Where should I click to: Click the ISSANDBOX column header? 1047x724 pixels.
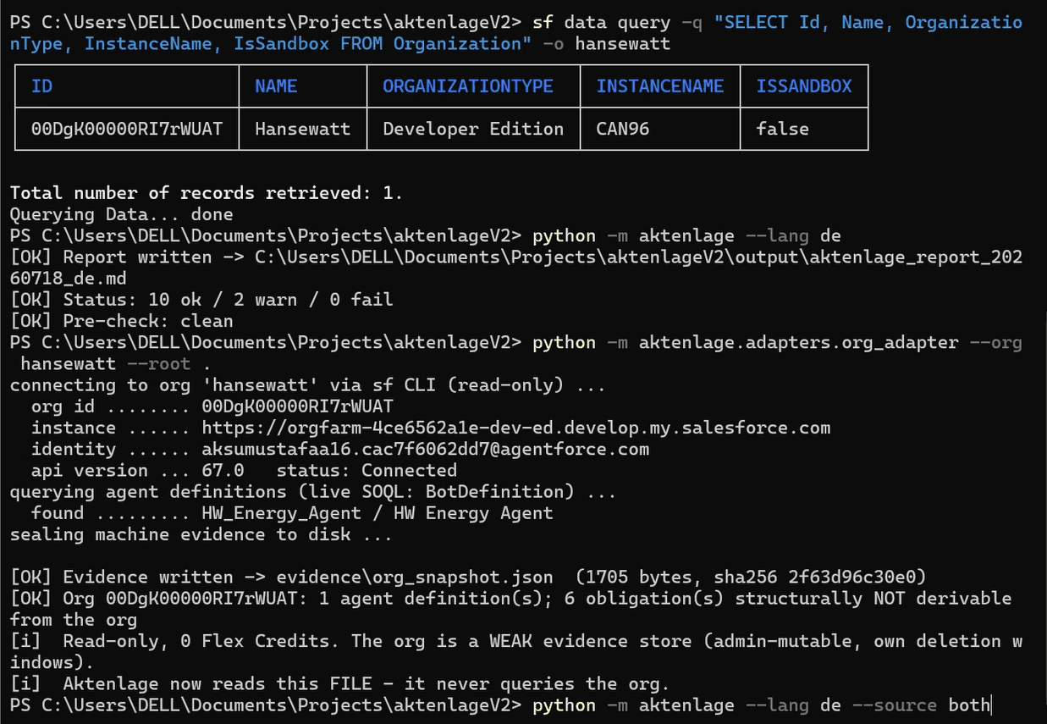tap(804, 86)
